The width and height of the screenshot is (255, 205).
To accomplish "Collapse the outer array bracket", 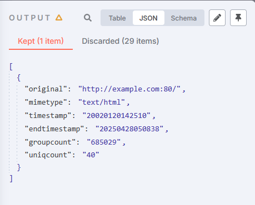I will click(11, 66).
